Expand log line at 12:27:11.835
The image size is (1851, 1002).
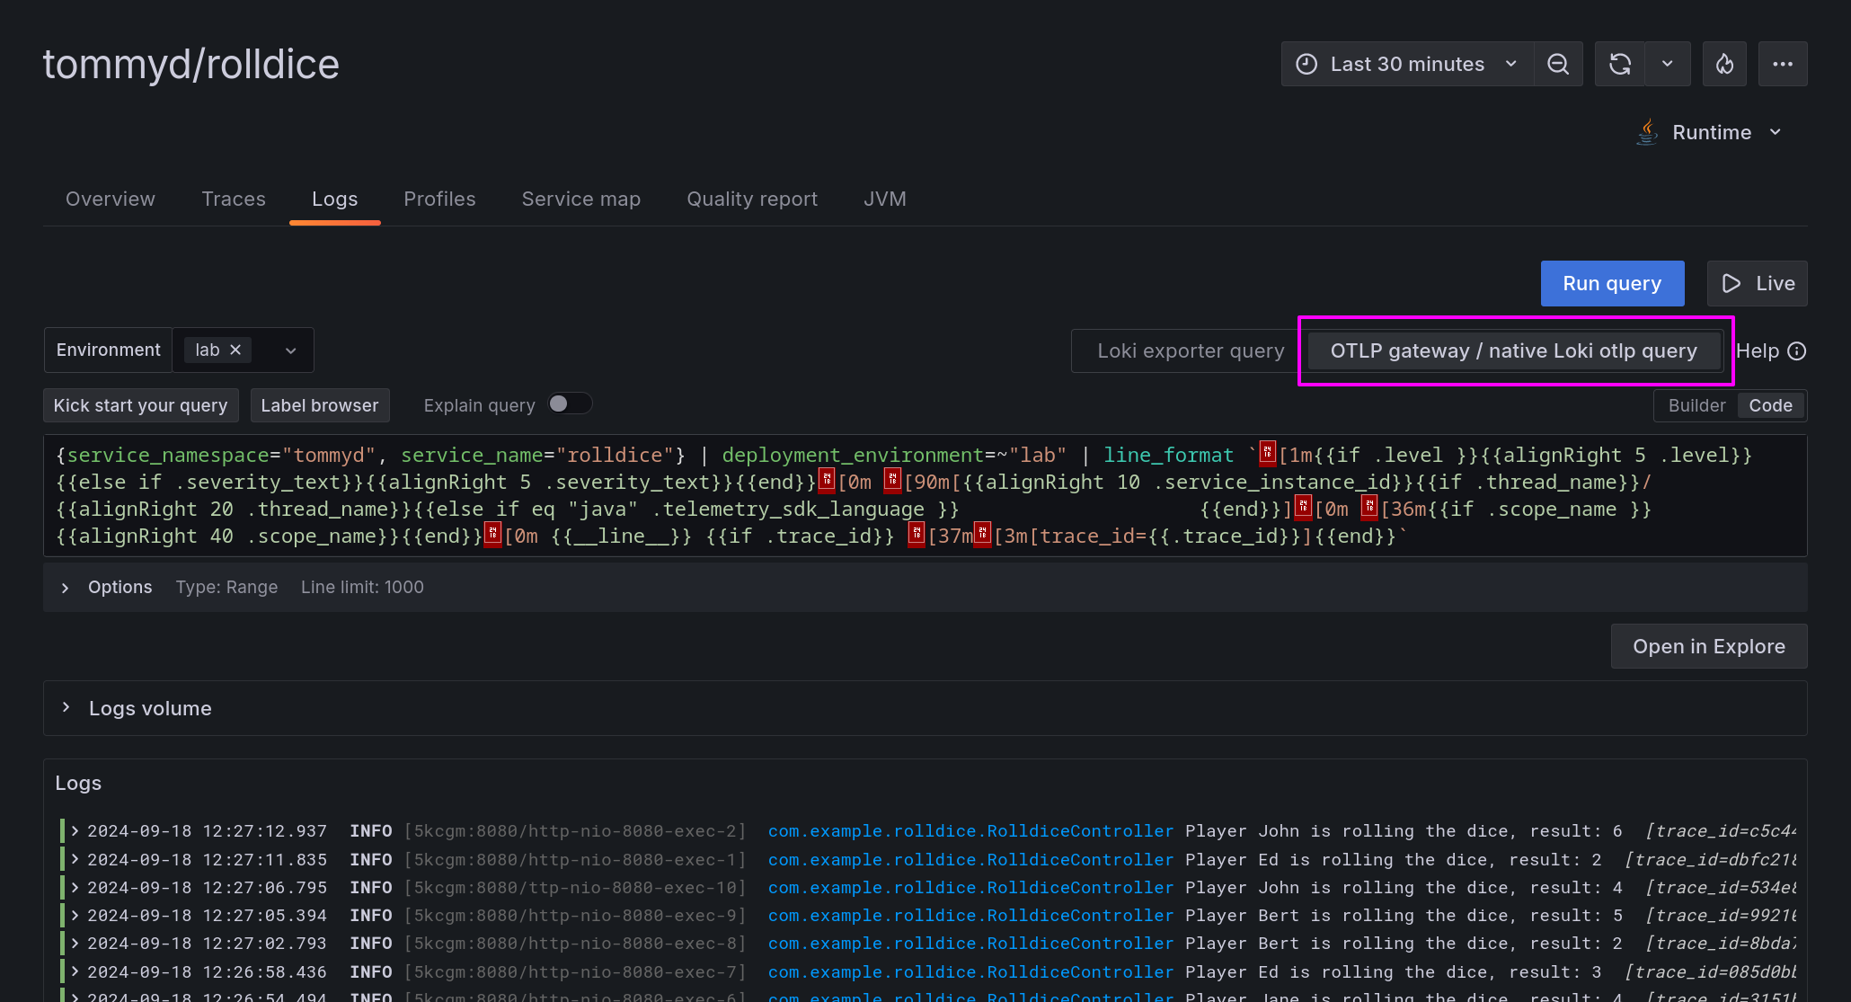click(x=75, y=859)
